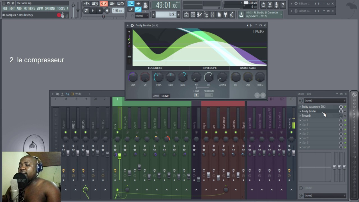Toggle Reeverb slot enable LED
This screenshot has height=202, width=359.
345,116
